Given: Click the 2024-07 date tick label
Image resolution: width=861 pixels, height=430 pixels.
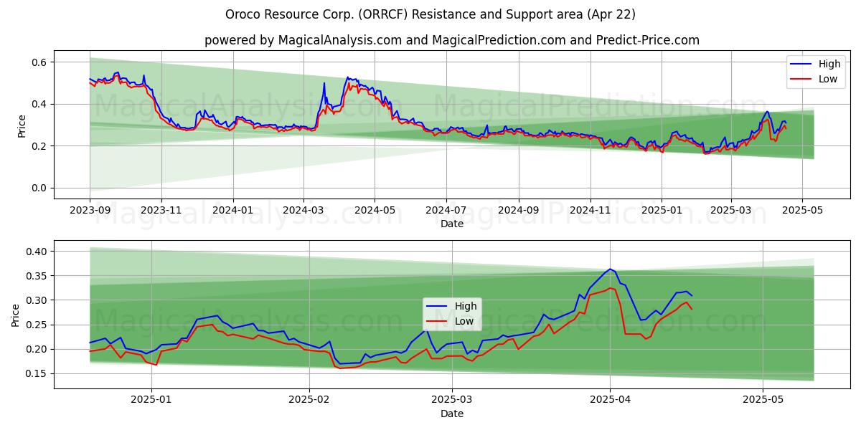Looking at the screenshot, I should (x=446, y=211).
